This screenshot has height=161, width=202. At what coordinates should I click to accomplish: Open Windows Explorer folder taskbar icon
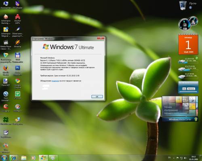[x=24, y=158]
